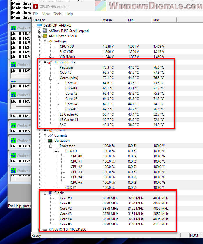Viewport: 203px width, 244px height.
Task: Click the Temperatures thermometer icon
Action: [x=50, y=62]
